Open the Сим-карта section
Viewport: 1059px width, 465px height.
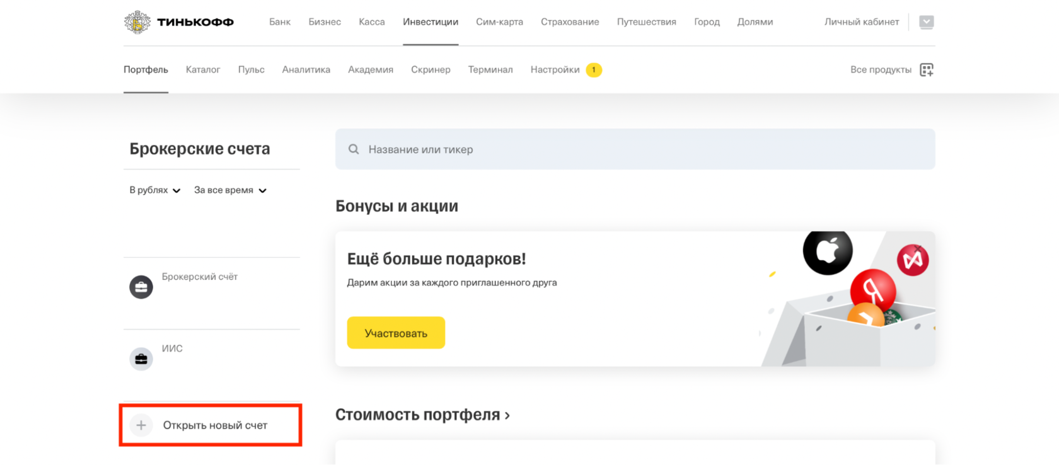point(499,22)
